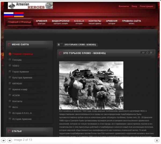
Task: Open the ВИДЕОРОЛИКИ menu tab
Action: (60, 22)
